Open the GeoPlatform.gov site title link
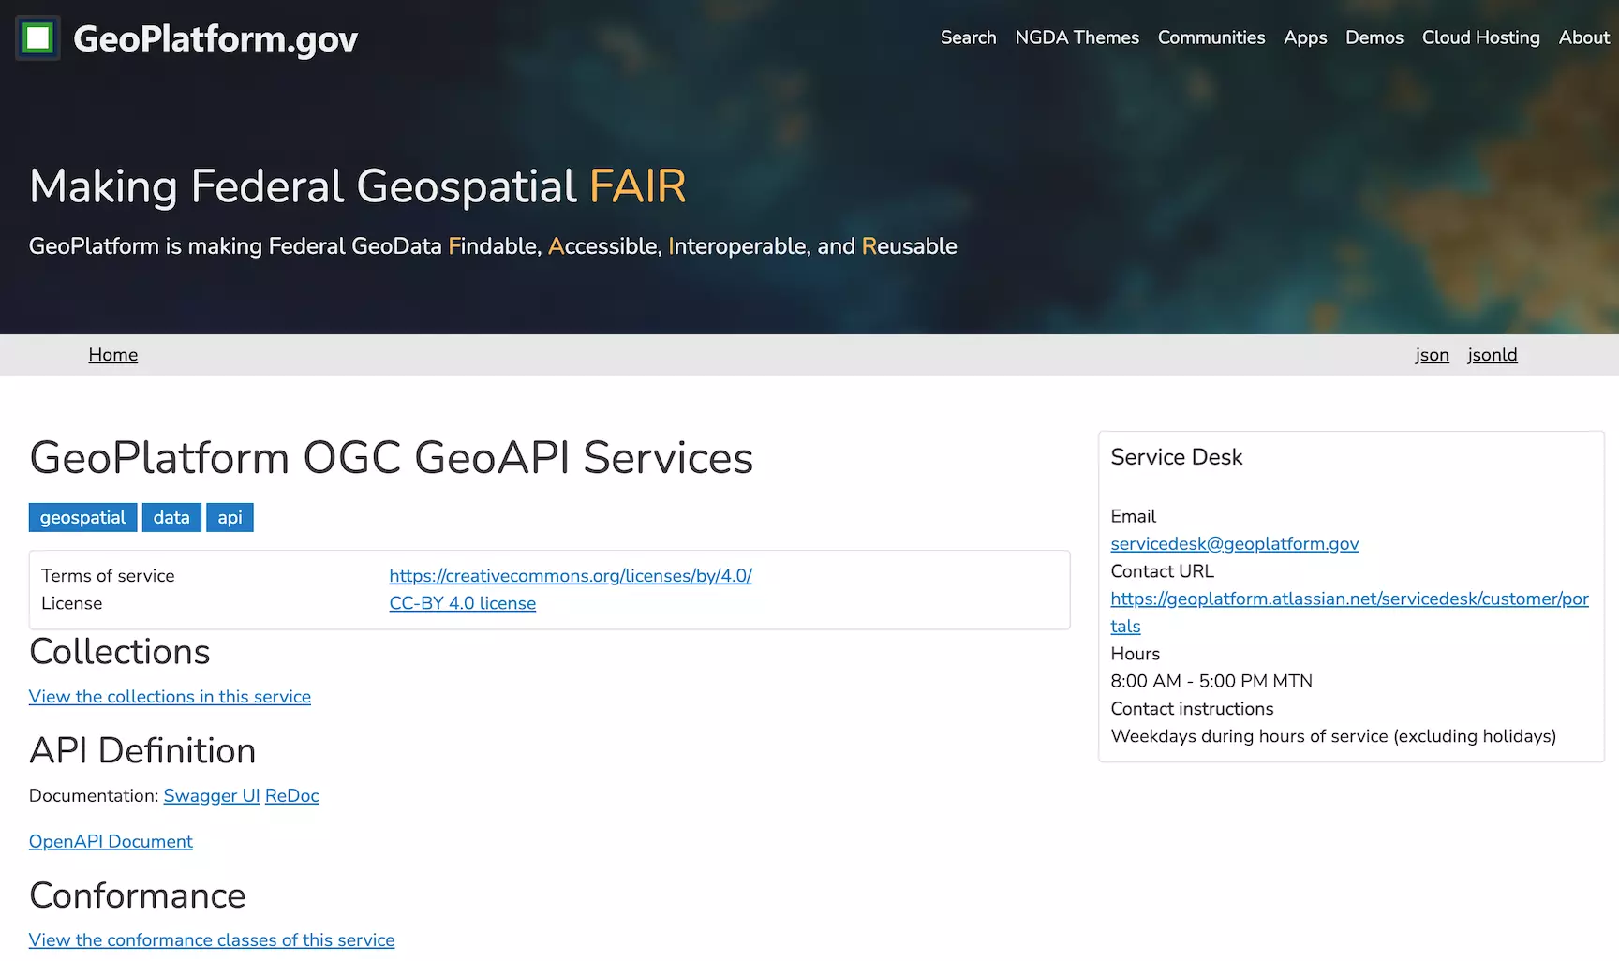 click(215, 38)
